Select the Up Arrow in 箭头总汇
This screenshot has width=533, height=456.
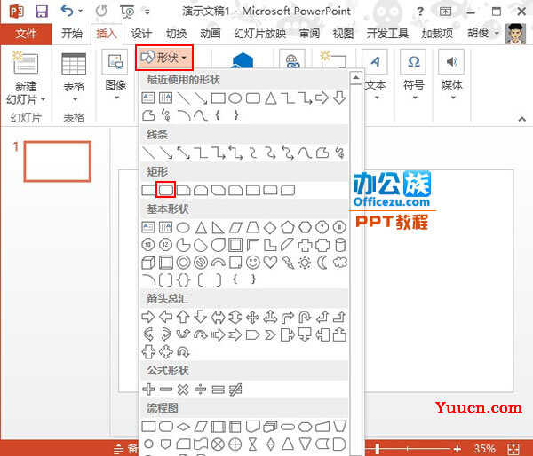point(183,317)
